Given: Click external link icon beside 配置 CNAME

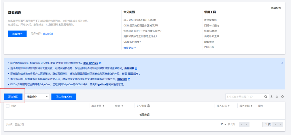Looking at the screenshot, I should (x=100, y=63).
